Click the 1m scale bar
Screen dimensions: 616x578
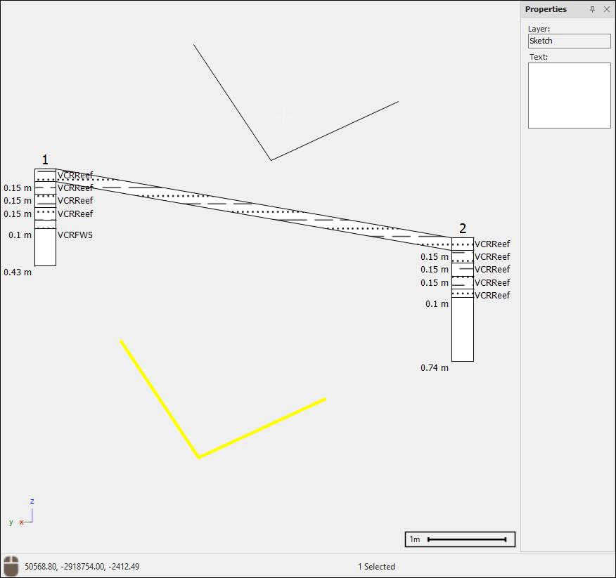(460, 539)
